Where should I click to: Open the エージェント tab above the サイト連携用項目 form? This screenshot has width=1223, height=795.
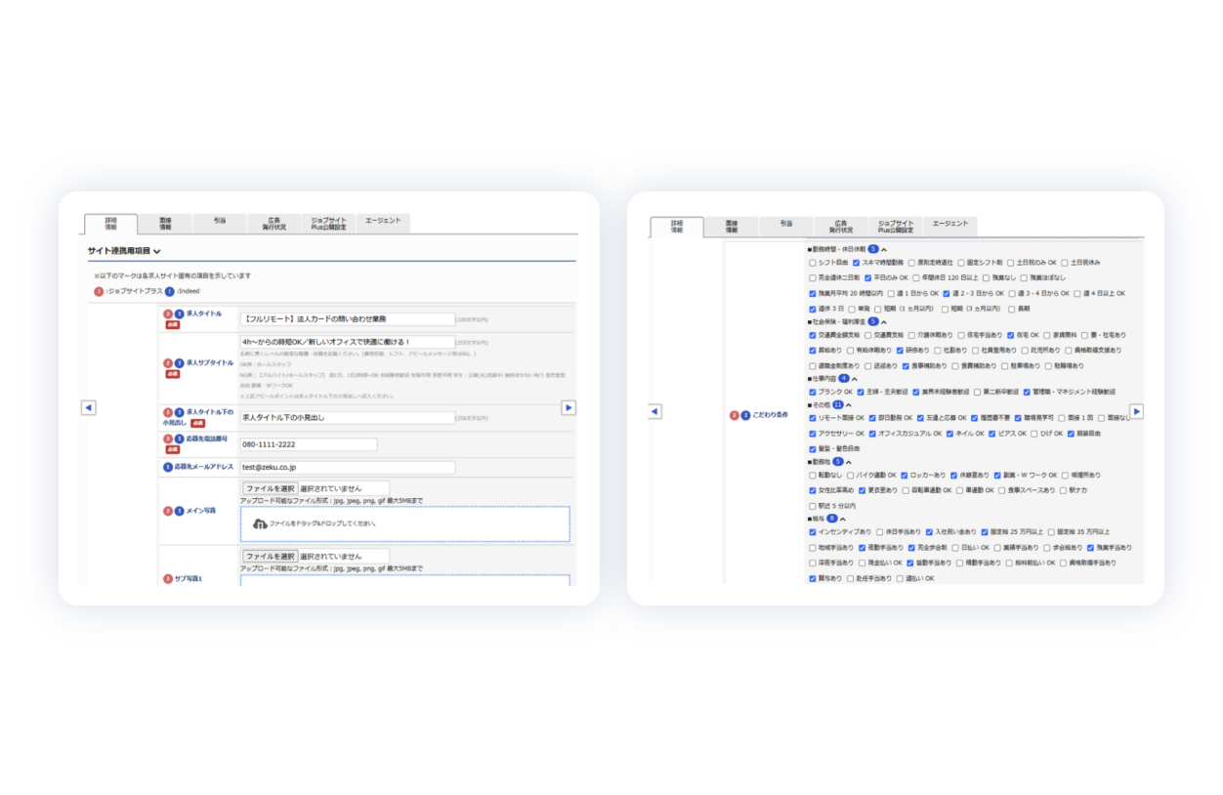(x=383, y=222)
